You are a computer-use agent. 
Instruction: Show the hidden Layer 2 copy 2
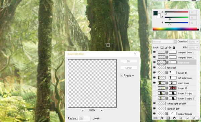(154, 98)
